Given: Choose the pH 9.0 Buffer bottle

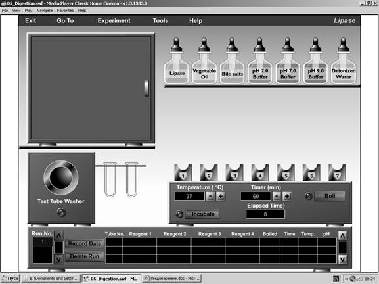Looking at the screenshot, I should [x=315, y=60].
